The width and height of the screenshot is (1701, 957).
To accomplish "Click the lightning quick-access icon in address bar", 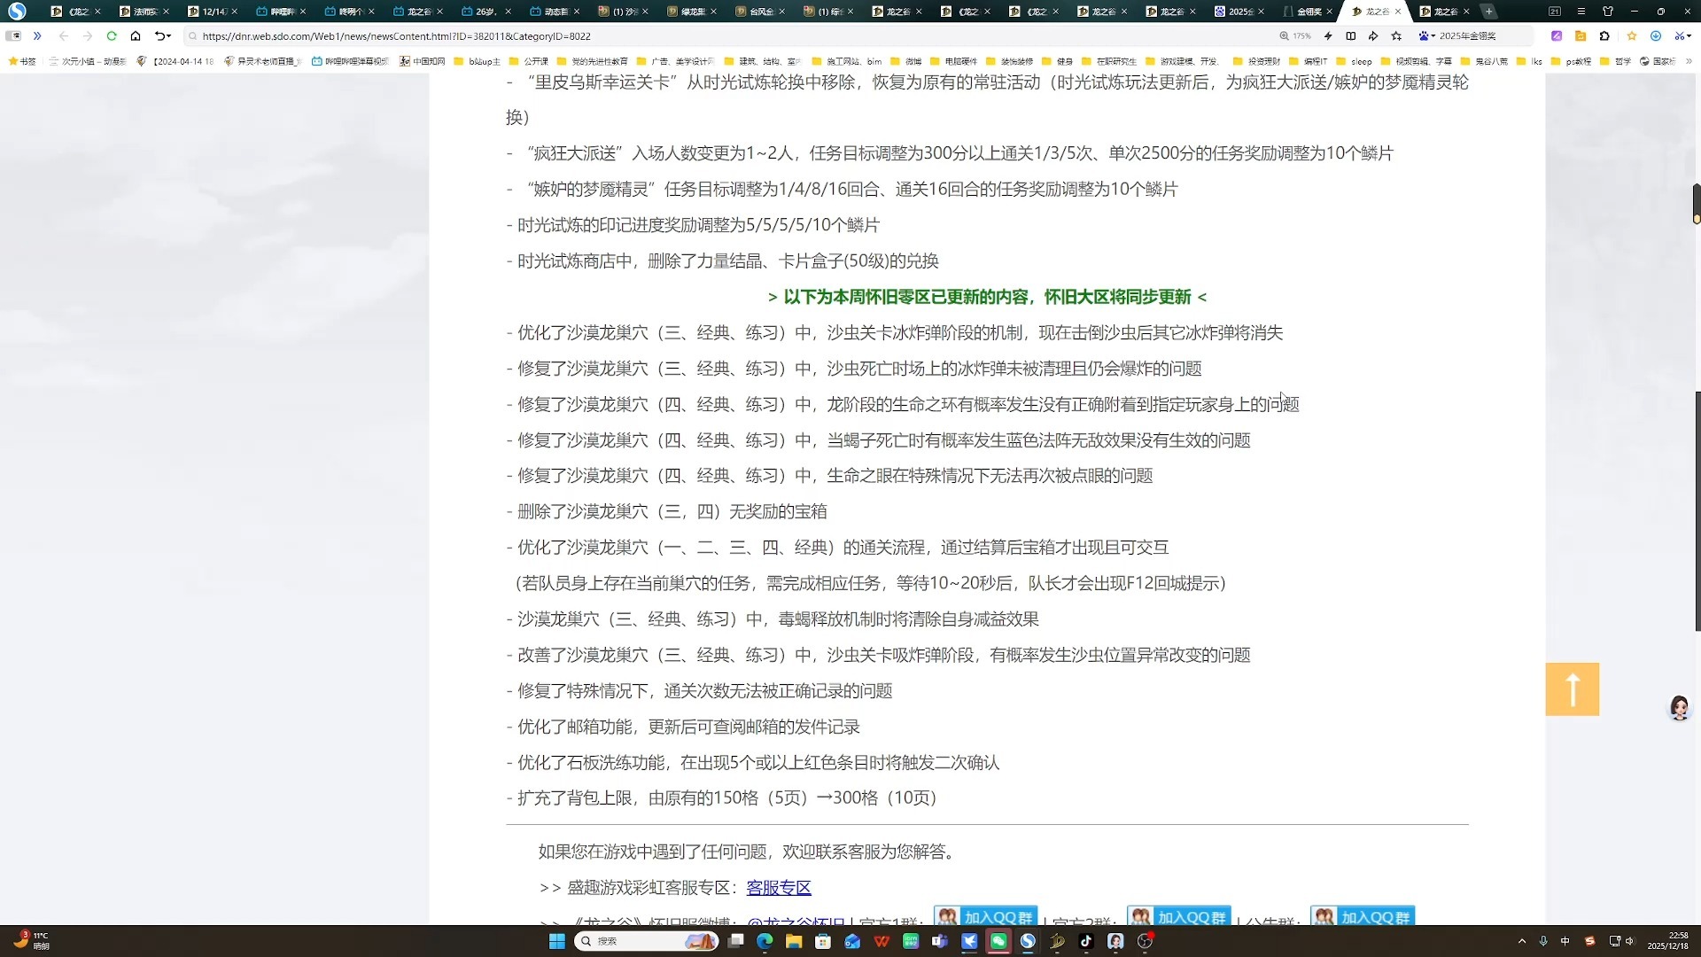I will pos(1327,36).
